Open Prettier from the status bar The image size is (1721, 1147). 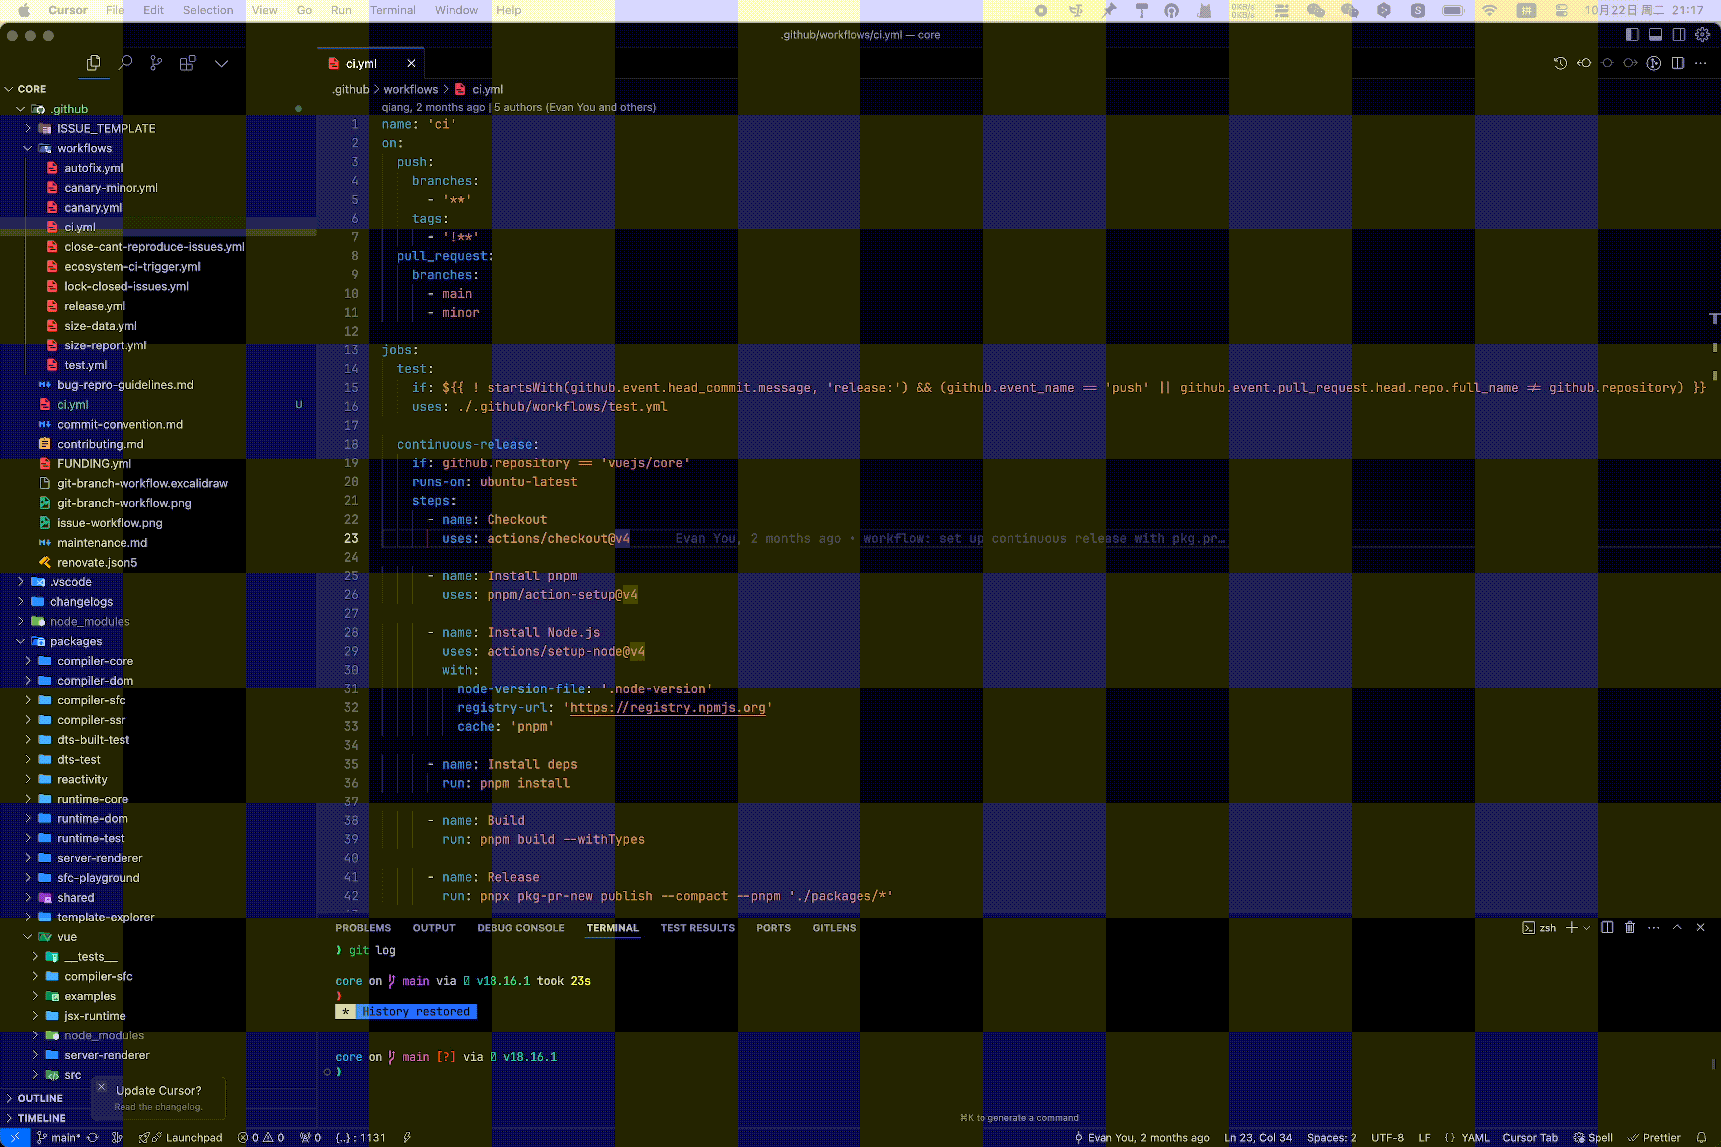(x=1656, y=1138)
